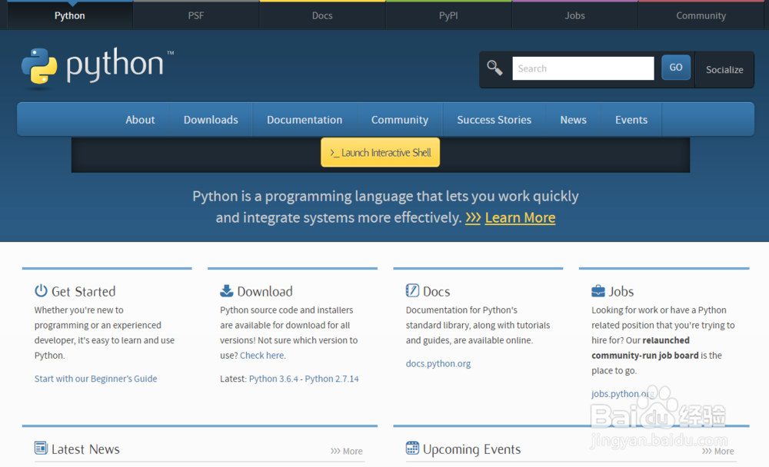Click More next to Upcoming Events
The width and height of the screenshot is (769, 467).
pyautogui.click(x=718, y=451)
